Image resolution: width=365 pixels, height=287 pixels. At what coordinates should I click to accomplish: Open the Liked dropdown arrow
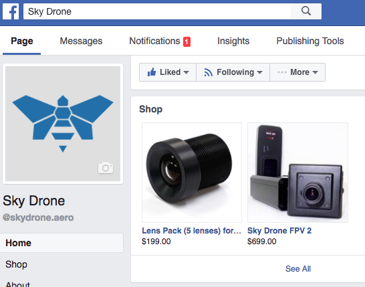186,72
